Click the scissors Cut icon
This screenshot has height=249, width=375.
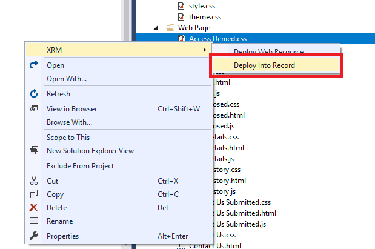[34, 181]
